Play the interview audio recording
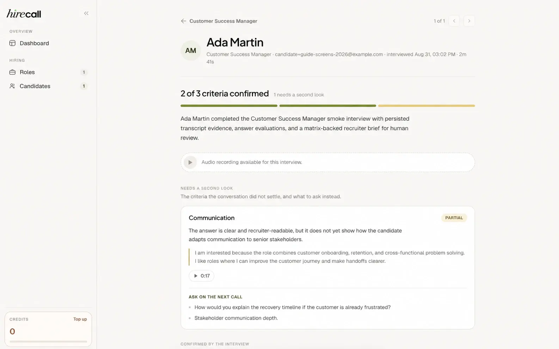This screenshot has height=349, width=559. pyautogui.click(x=190, y=162)
